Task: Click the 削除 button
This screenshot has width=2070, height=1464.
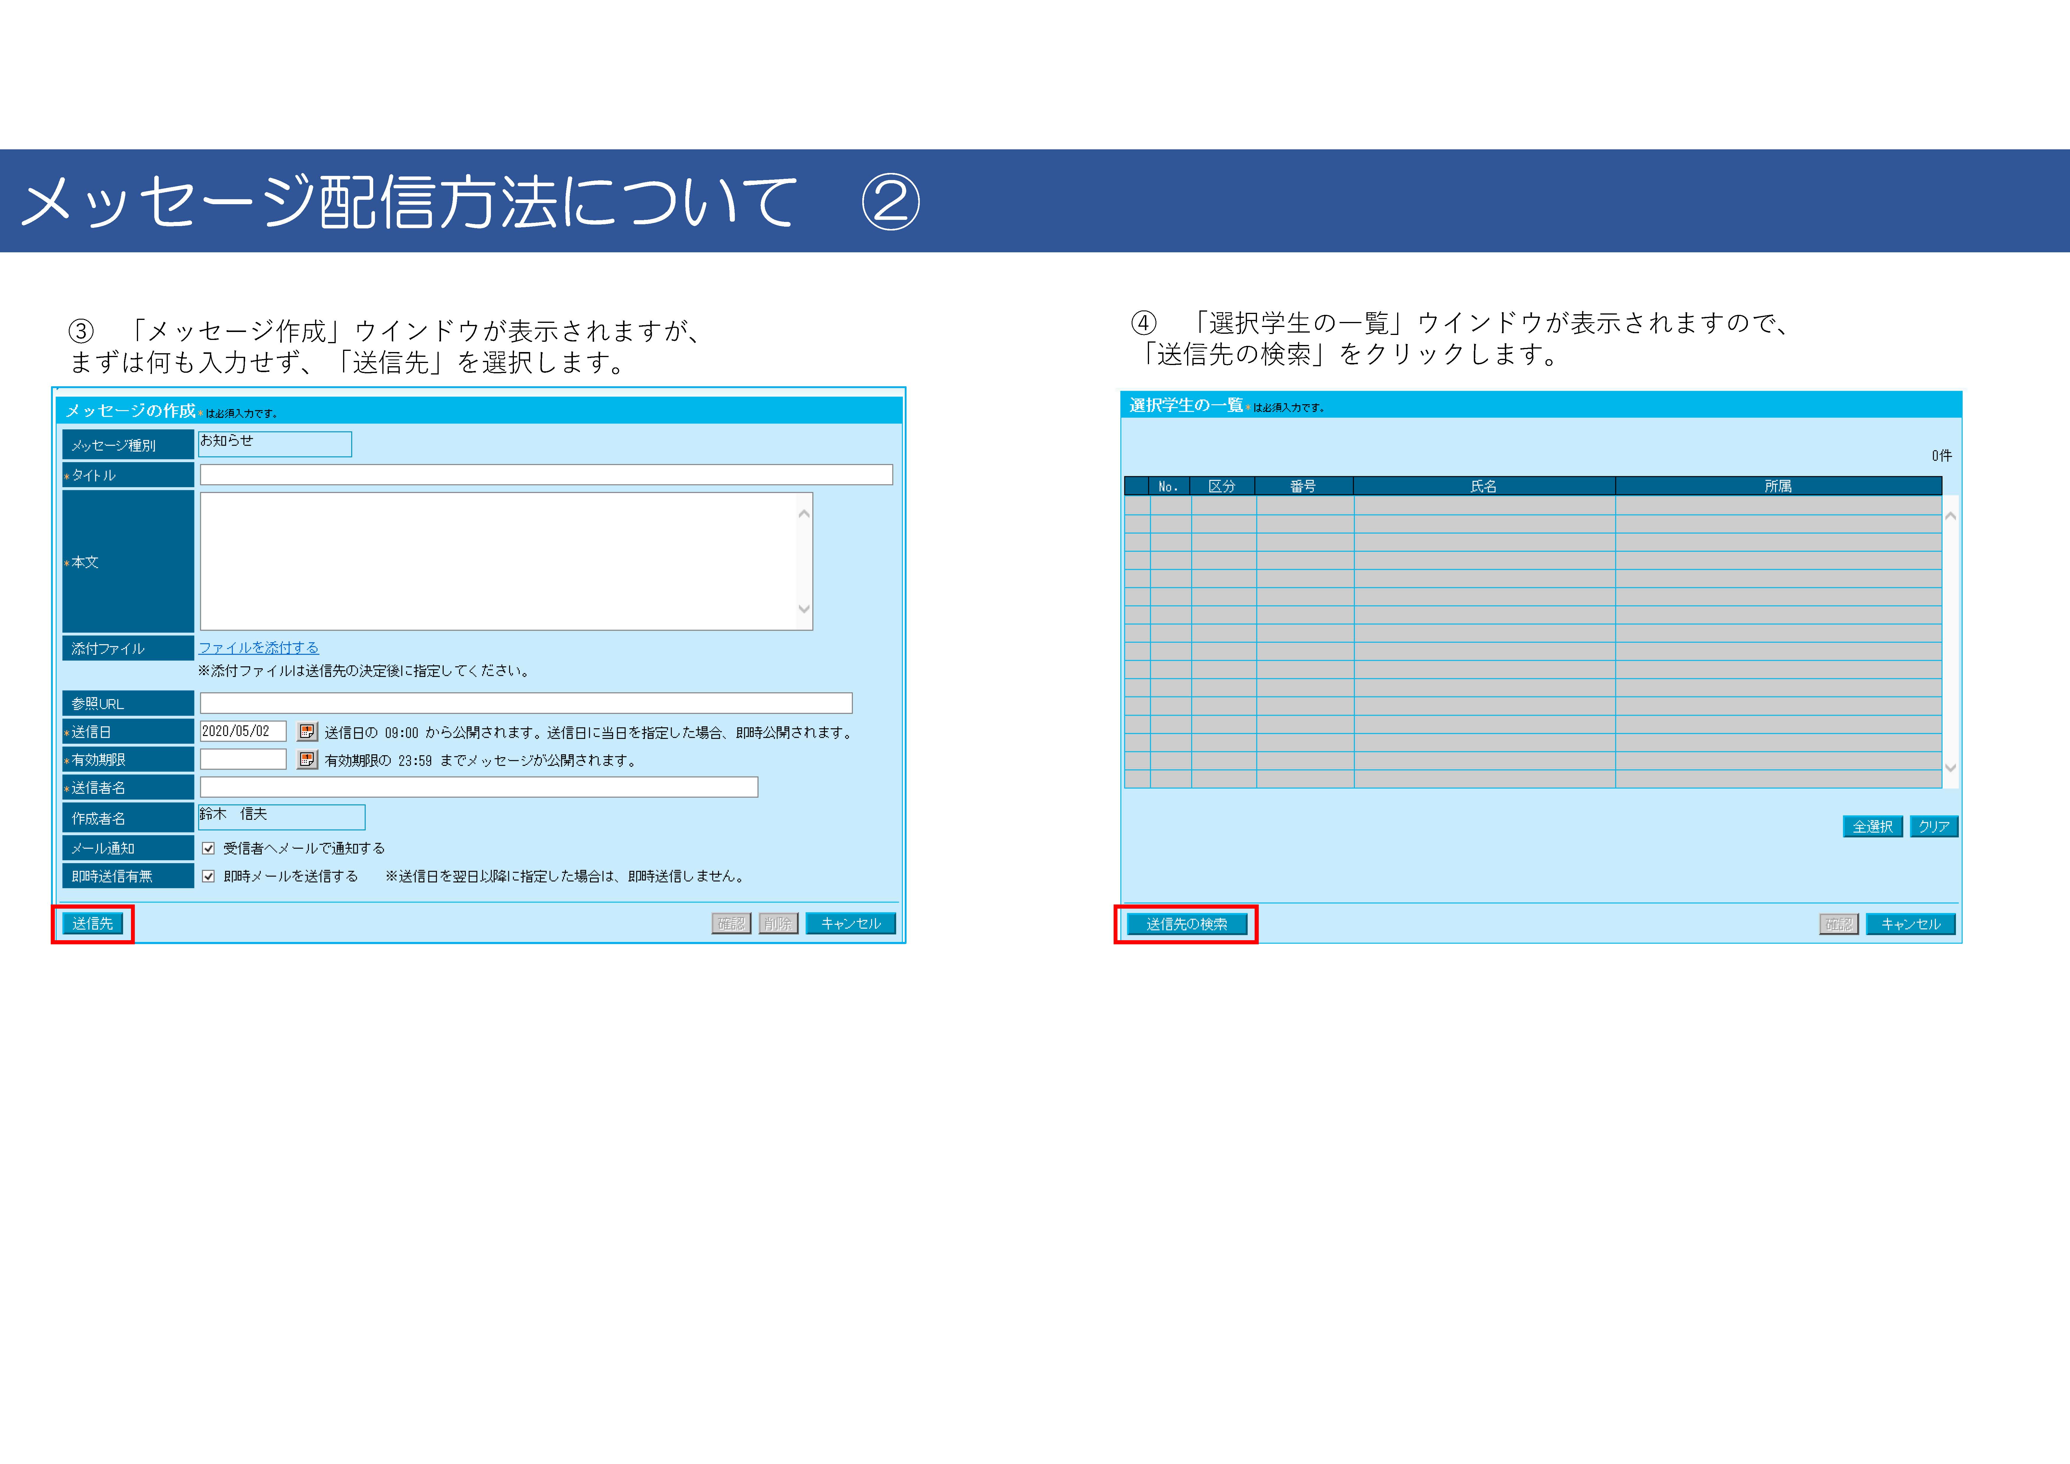Action: pos(778,924)
